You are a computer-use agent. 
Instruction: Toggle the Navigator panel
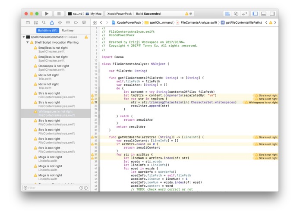click(x=255, y=13)
